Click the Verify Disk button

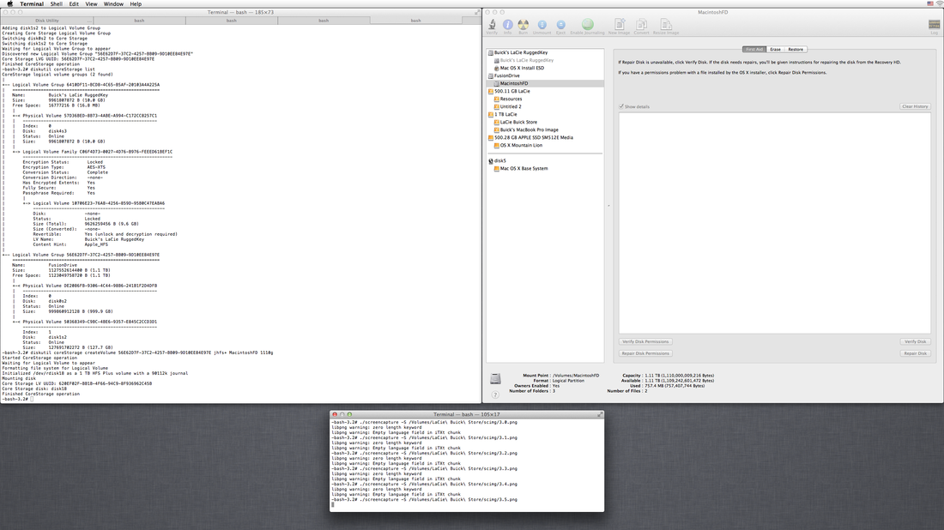(915, 341)
